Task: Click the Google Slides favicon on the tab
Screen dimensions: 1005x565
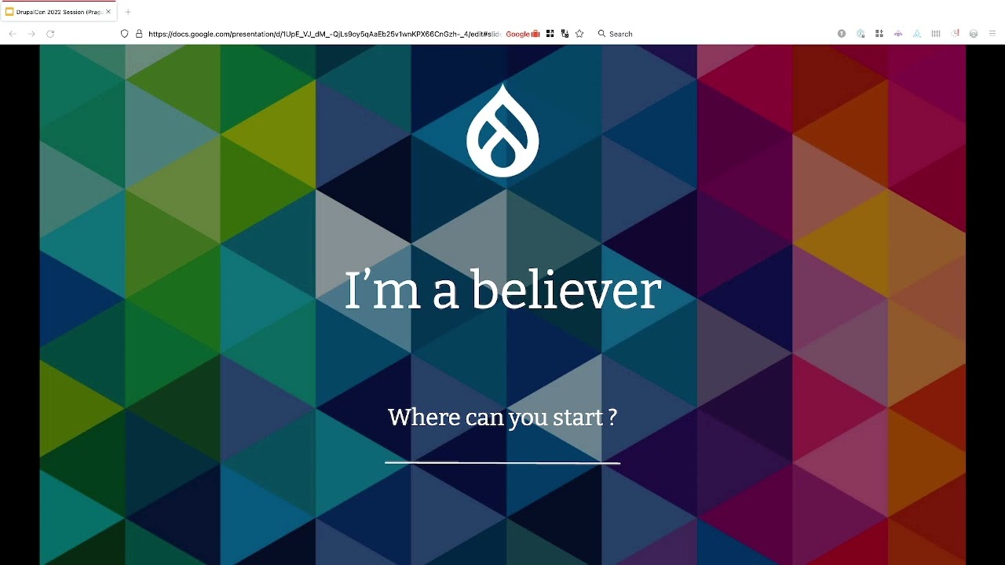Action: [x=9, y=12]
